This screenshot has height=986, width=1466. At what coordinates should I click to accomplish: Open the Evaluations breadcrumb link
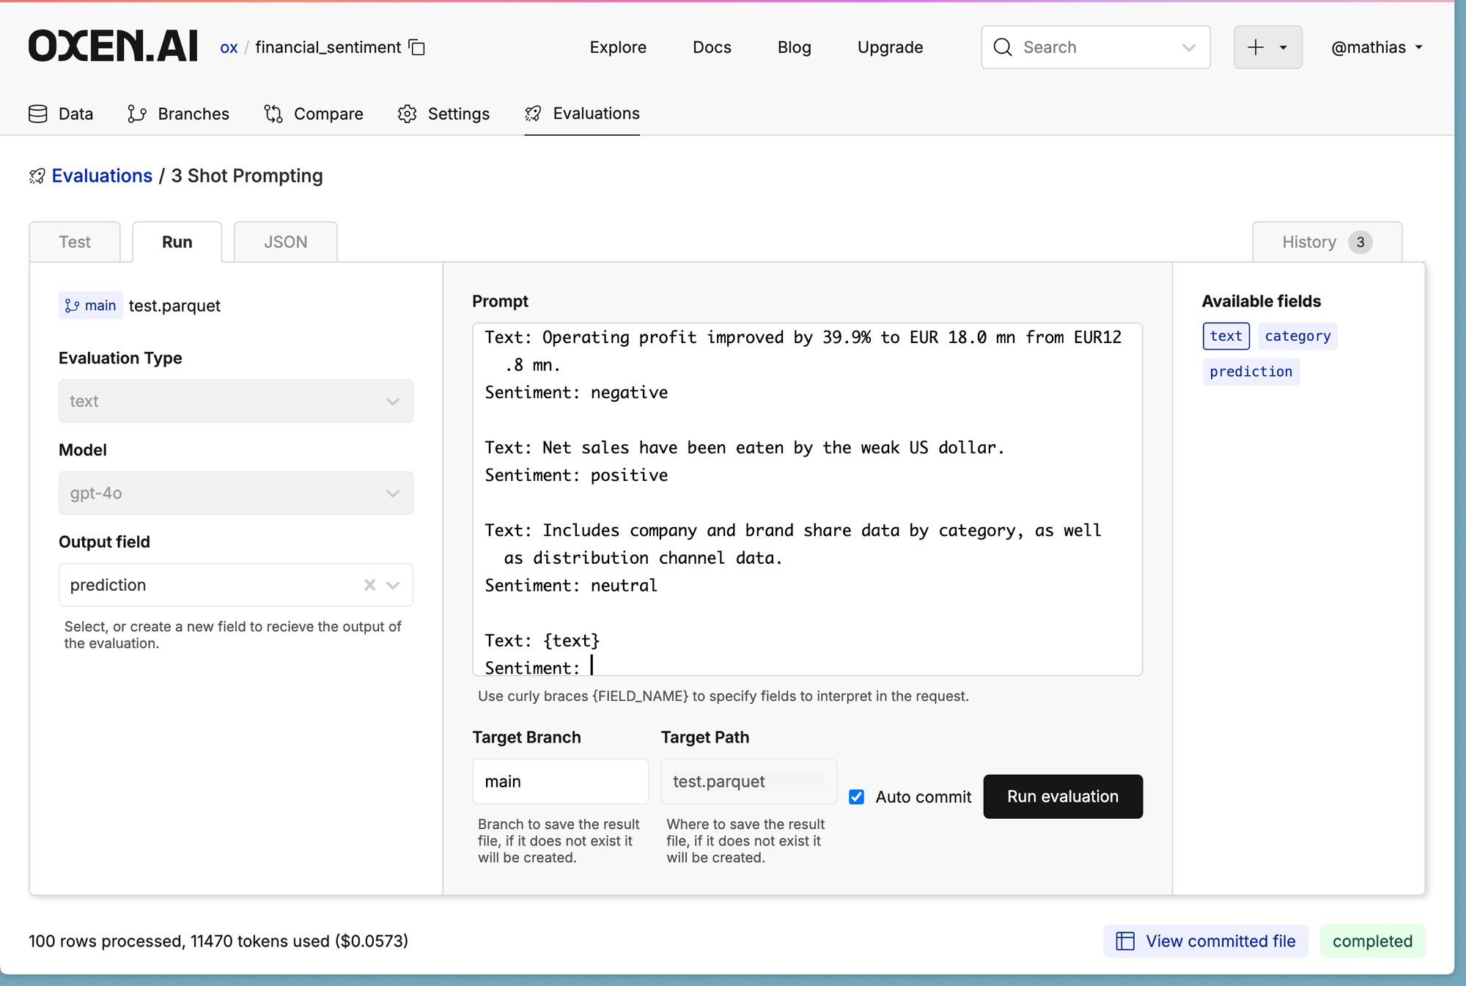click(102, 176)
